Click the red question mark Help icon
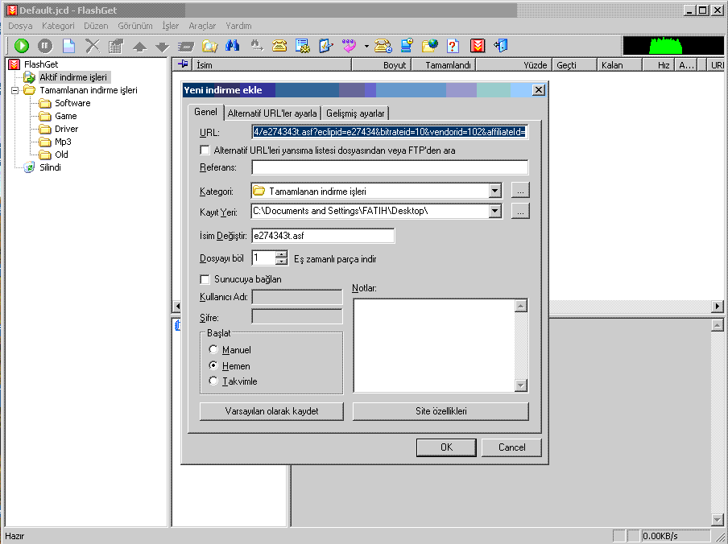728x544 pixels. [x=453, y=45]
